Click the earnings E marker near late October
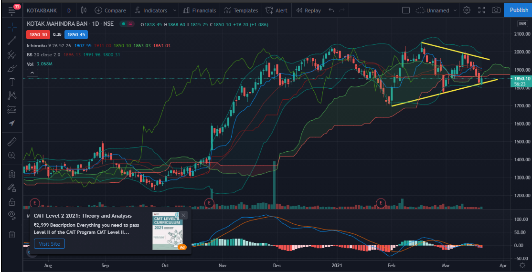This screenshot has height=272, width=532. click(209, 203)
